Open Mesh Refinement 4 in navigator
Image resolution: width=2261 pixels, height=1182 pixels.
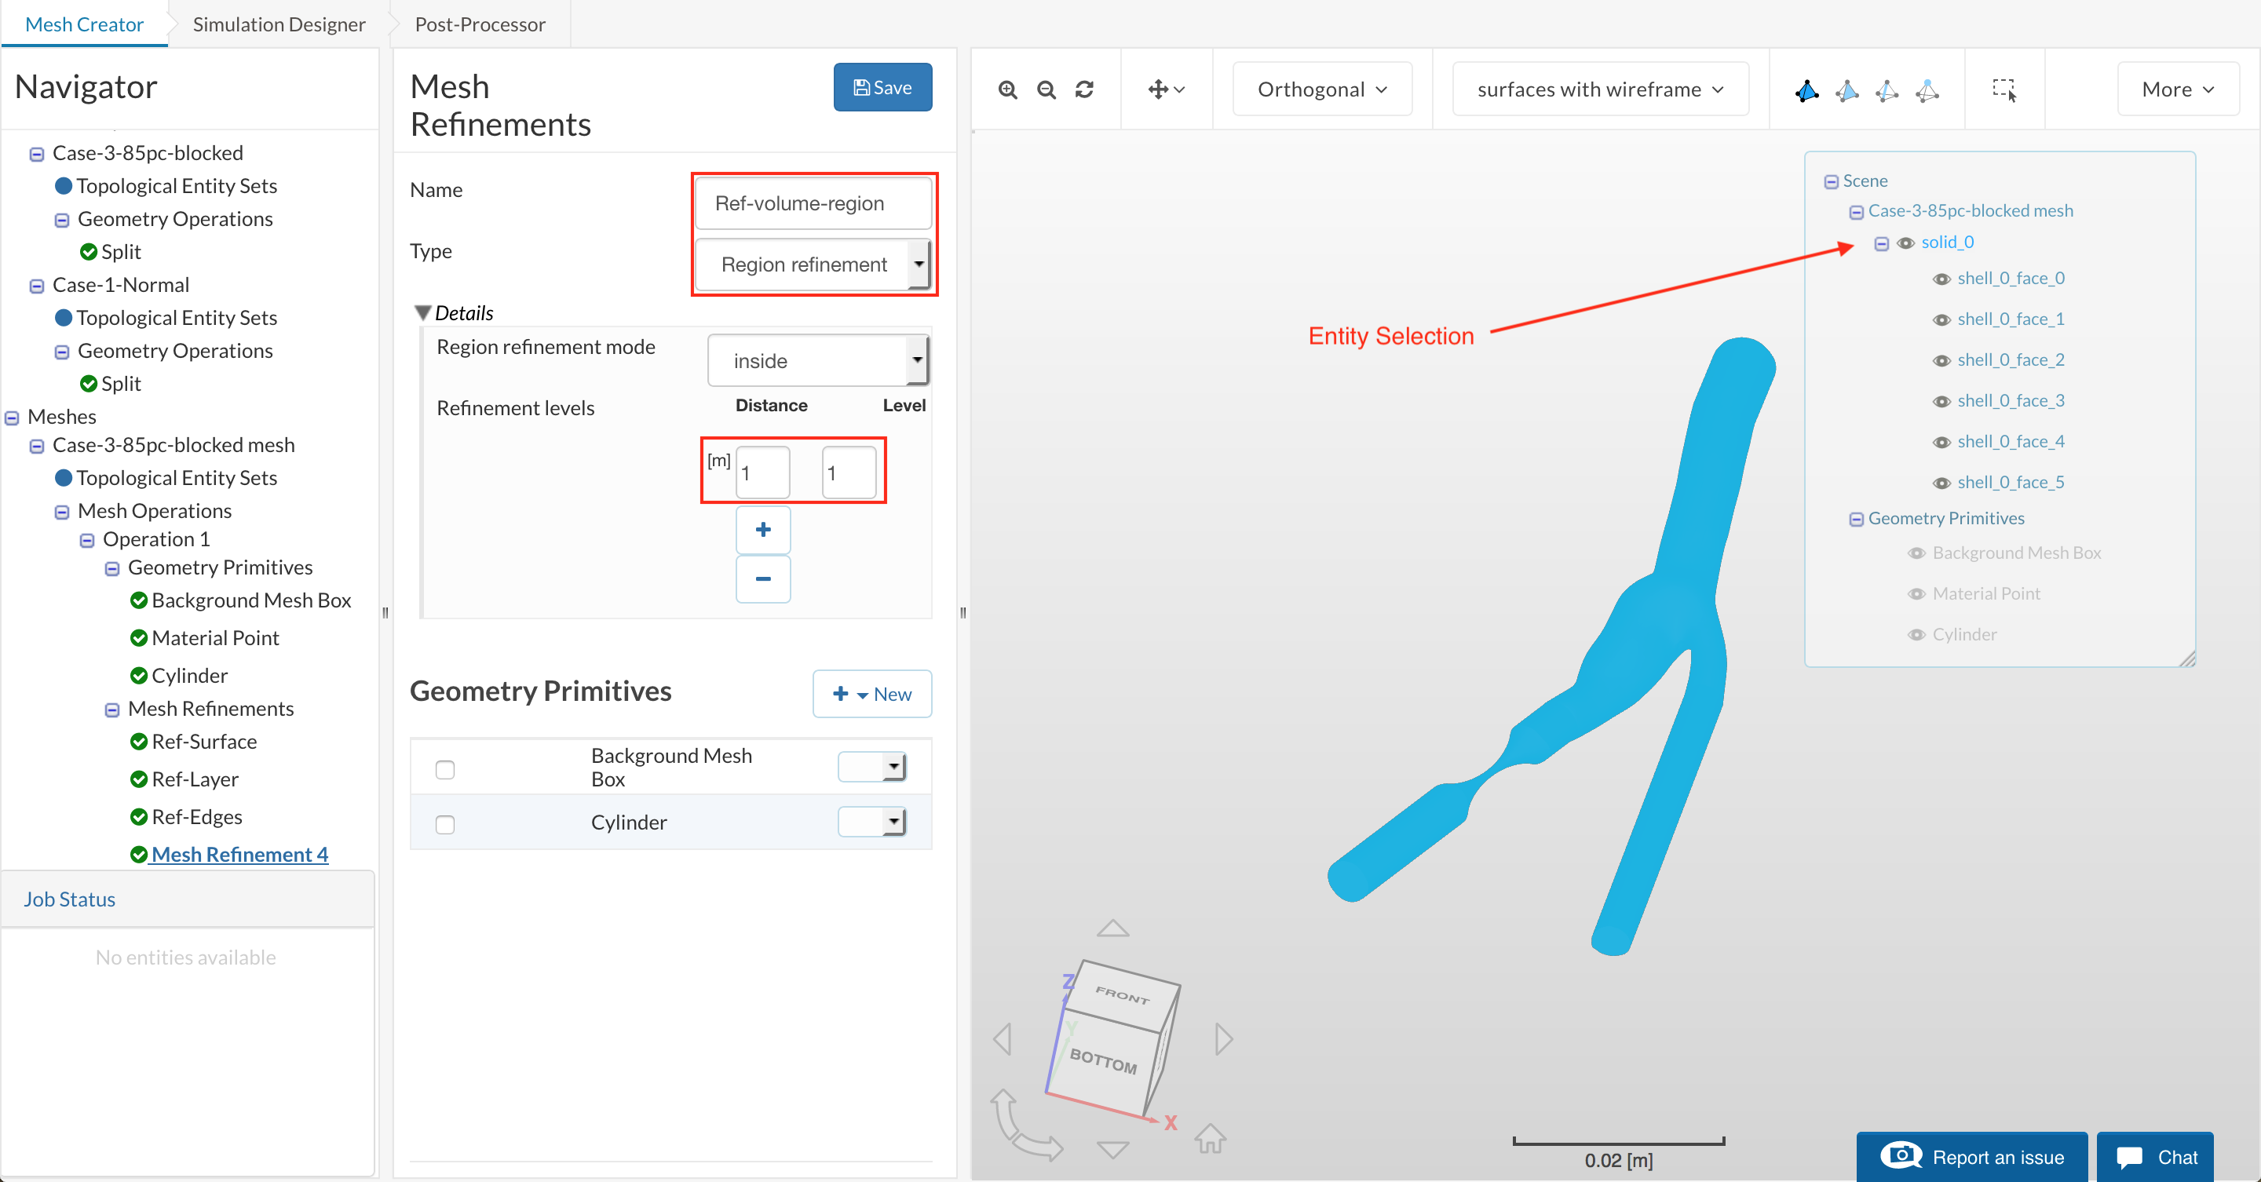[x=239, y=854]
